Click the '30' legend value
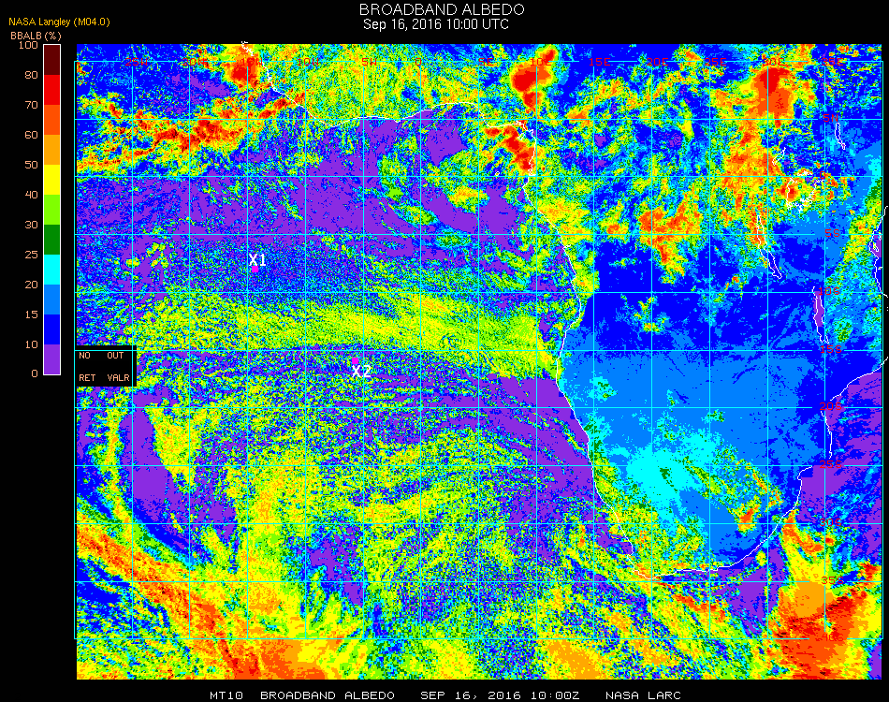The height and width of the screenshot is (702, 889). point(31,226)
